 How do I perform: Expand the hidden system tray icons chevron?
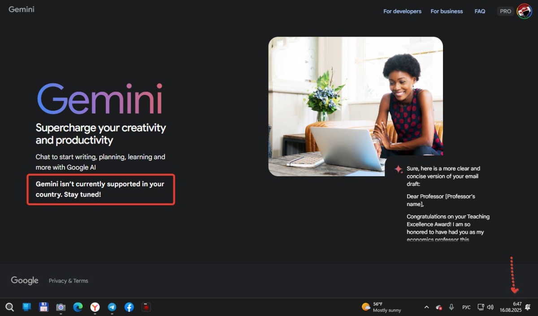(426, 307)
